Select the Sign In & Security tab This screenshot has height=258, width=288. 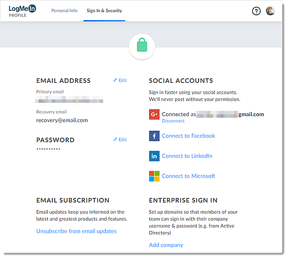(104, 10)
